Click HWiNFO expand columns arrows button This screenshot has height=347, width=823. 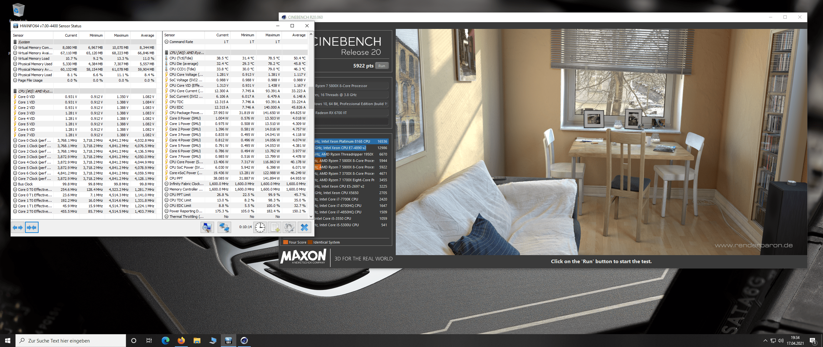point(18,227)
